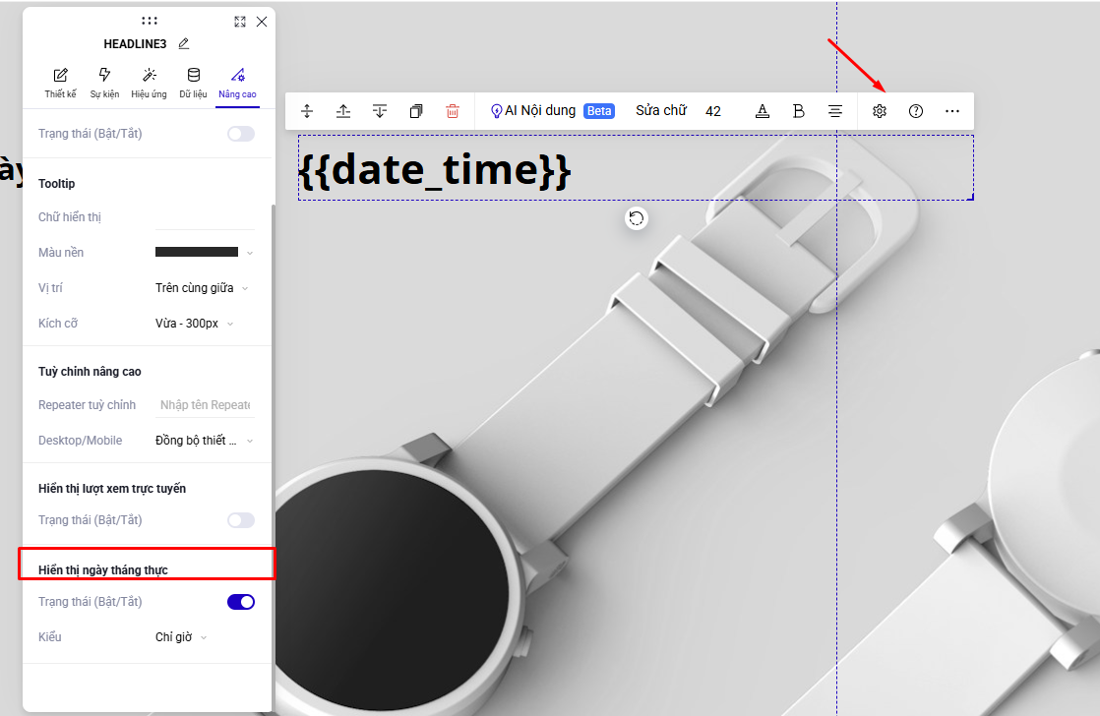Open the three-dot more options menu
The width and height of the screenshot is (1100, 716).
952,111
